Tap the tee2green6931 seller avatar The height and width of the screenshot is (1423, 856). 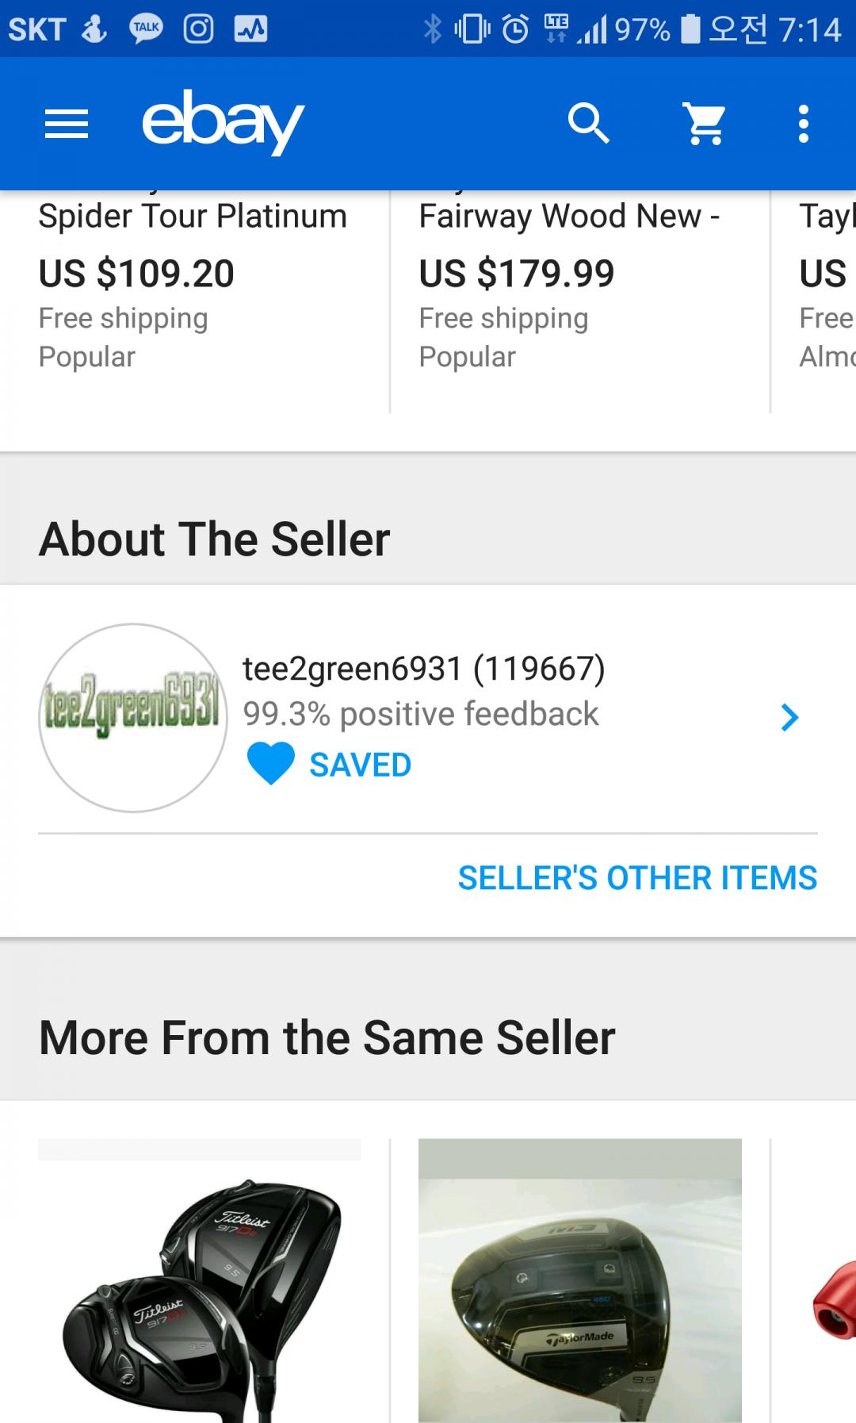coord(133,718)
